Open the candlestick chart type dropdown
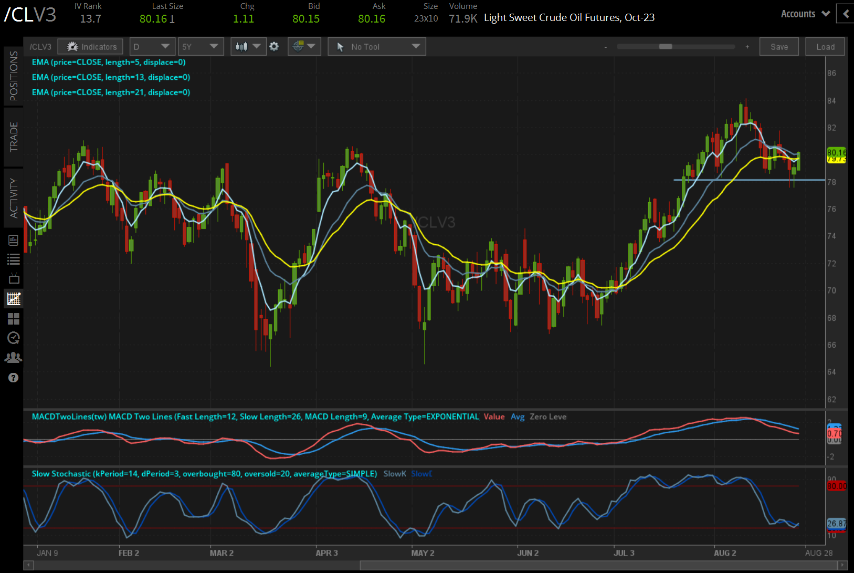854x573 pixels. click(x=248, y=47)
